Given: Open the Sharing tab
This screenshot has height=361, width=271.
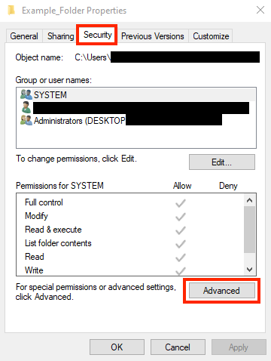Looking at the screenshot, I should pyautogui.click(x=61, y=36).
